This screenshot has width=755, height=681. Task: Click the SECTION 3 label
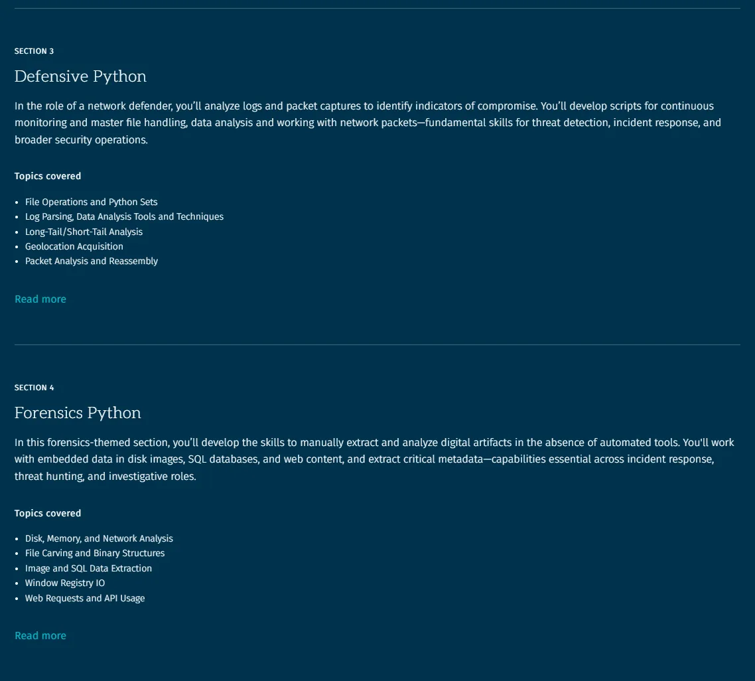point(34,51)
